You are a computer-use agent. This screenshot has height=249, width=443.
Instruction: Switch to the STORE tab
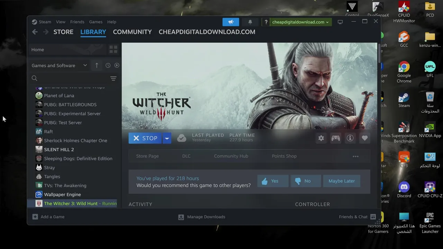click(x=63, y=32)
